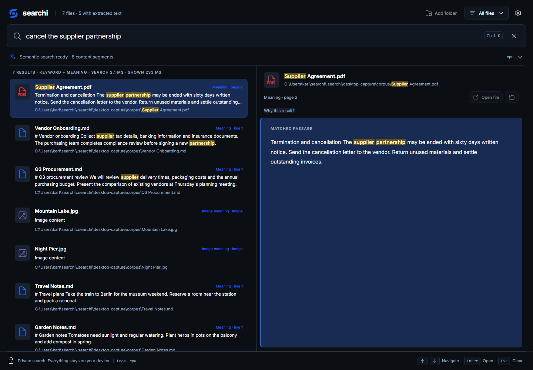
Task: Click the Travel Notes.md file path
Action: click(104, 309)
